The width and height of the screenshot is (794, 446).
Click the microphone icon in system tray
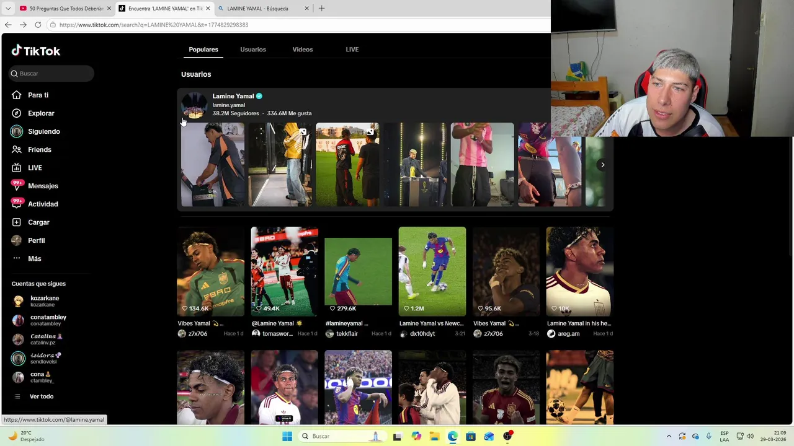coord(708,436)
